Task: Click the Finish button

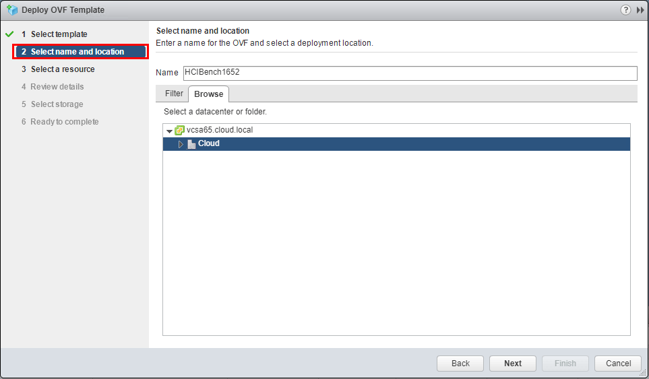Action: click(565, 364)
